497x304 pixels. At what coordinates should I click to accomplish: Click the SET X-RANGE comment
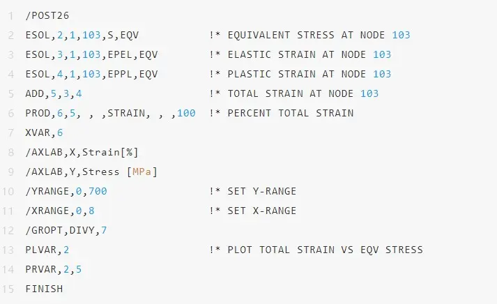tap(262, 211)
